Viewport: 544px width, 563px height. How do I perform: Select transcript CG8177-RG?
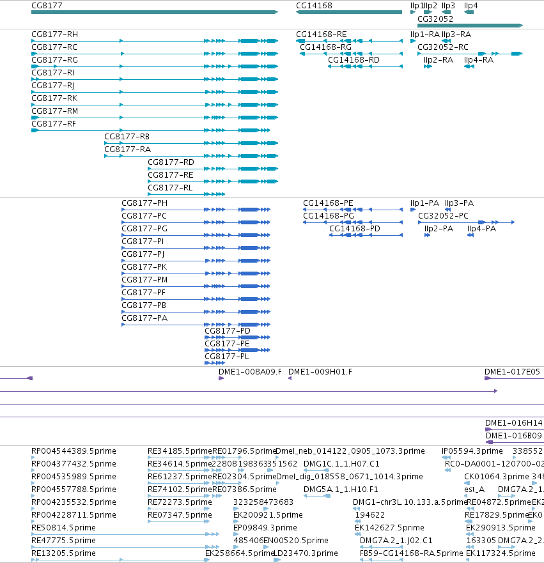click(x=155, y=66)
